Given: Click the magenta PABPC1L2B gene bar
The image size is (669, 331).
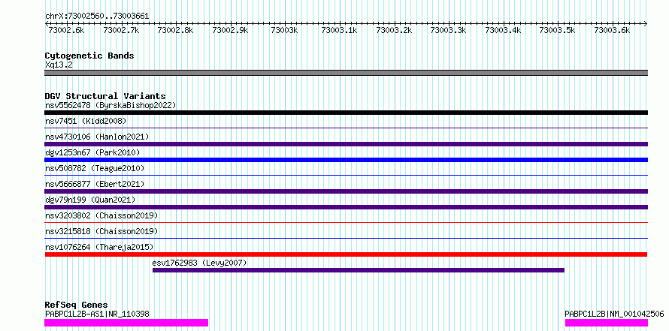Looking at the screenshot, I should pyautogui.click(x=607, y=323).
